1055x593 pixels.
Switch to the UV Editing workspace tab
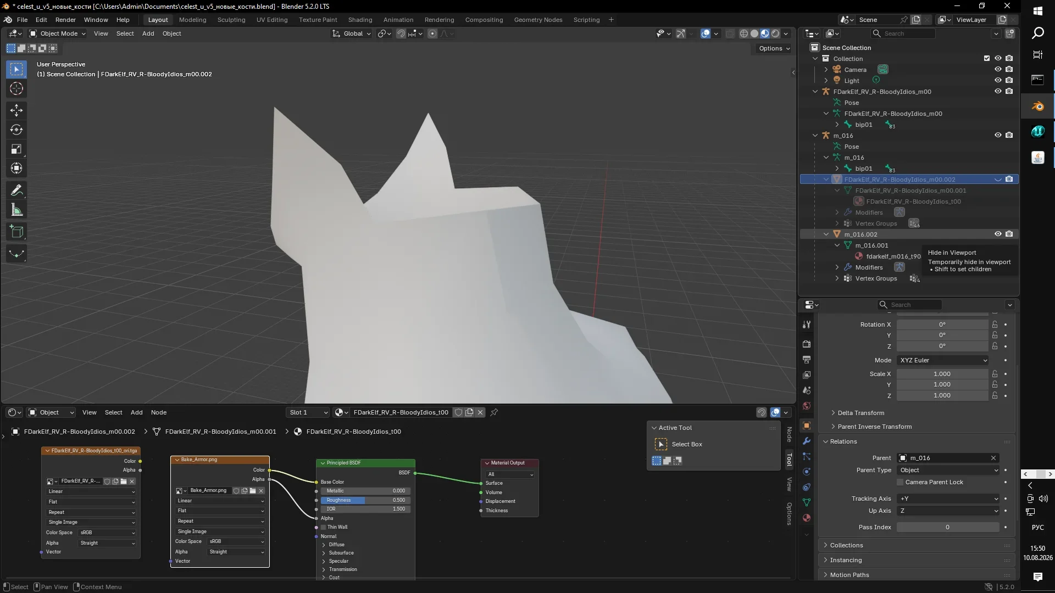(x=272, y=20)
